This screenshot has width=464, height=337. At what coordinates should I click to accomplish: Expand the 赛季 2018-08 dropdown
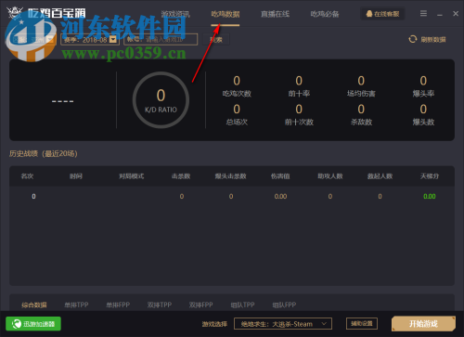(113, 39)
